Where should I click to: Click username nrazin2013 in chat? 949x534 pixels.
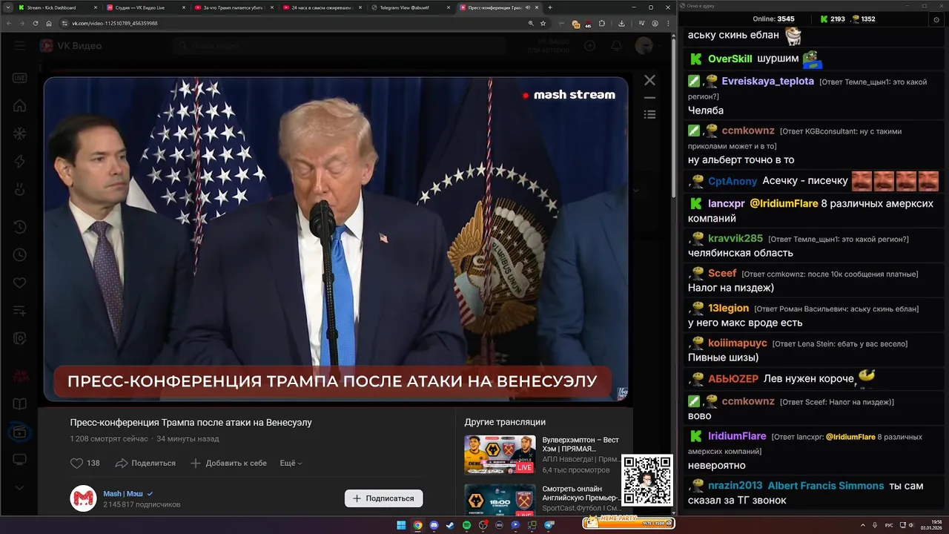tap(735, 486)
